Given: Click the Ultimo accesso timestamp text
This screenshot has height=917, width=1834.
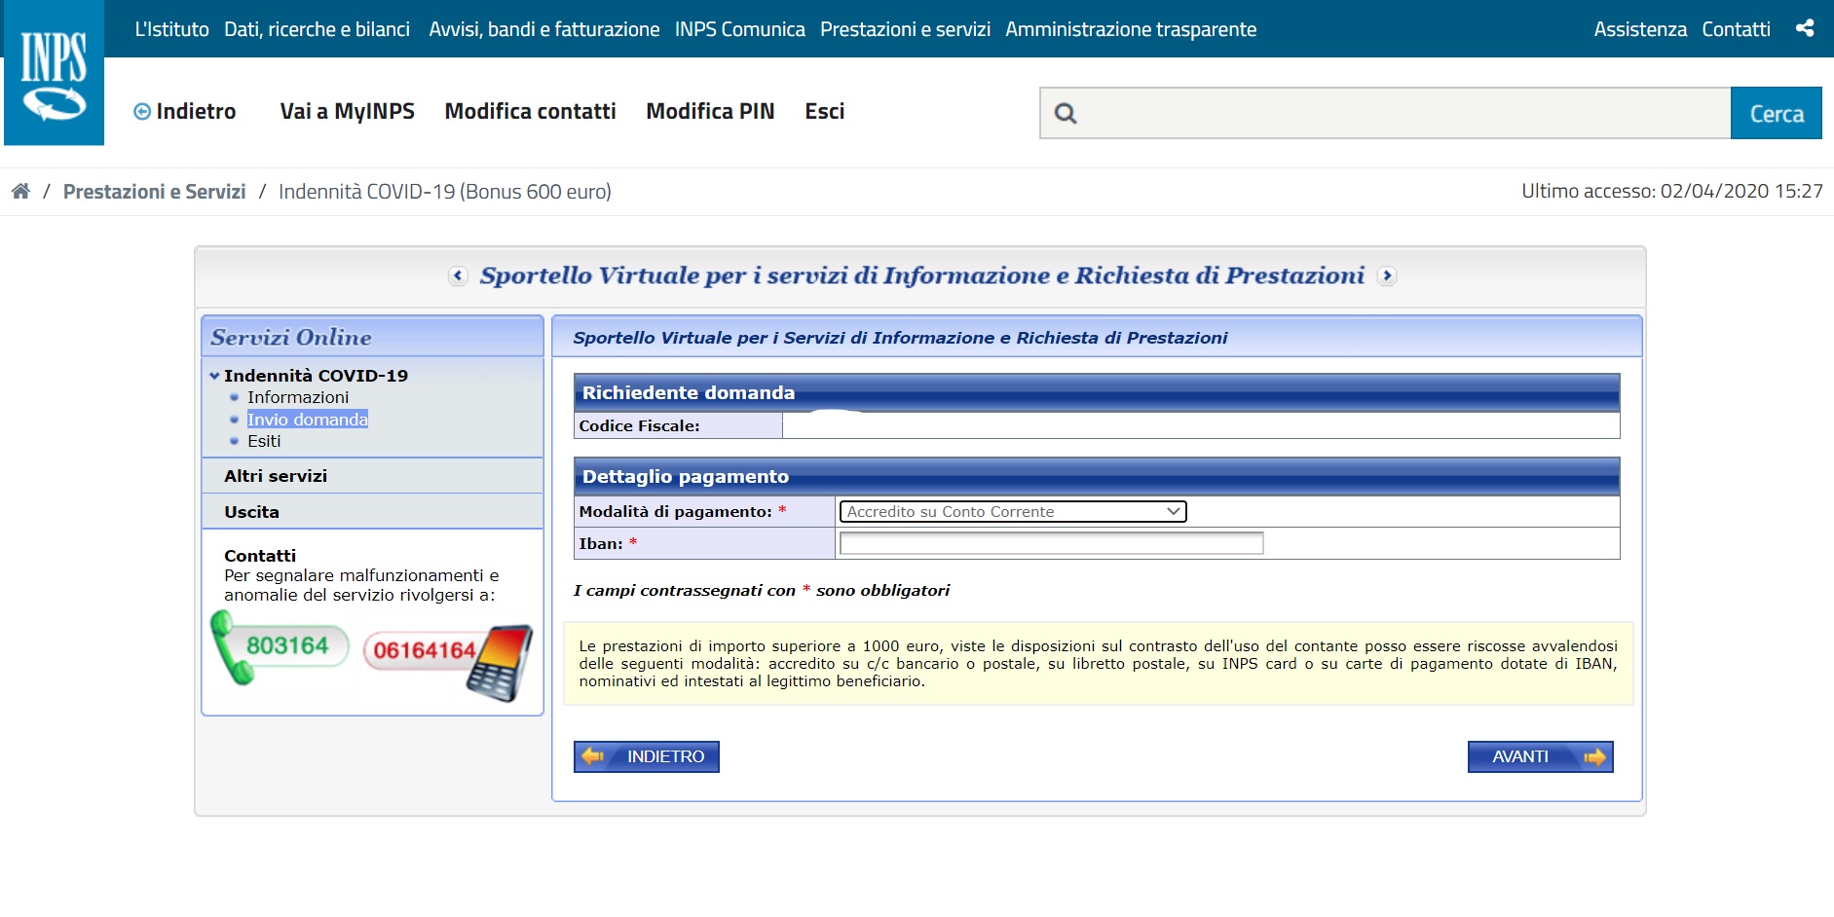Looking at the screenshot, I should pyautogui.click(x=1672, y=191).
